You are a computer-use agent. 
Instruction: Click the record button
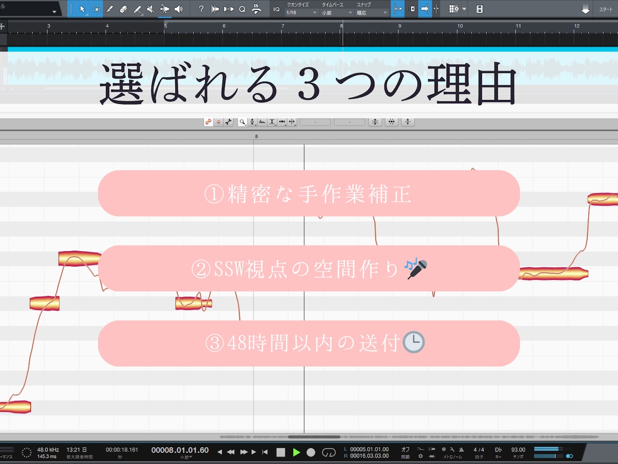(x=311, y=452)
